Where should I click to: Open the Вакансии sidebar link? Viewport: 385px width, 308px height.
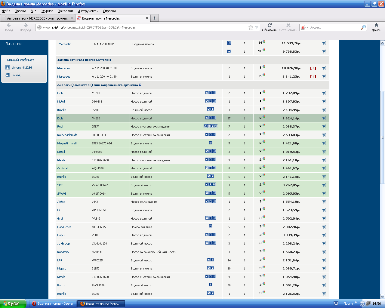coord(14,44)
